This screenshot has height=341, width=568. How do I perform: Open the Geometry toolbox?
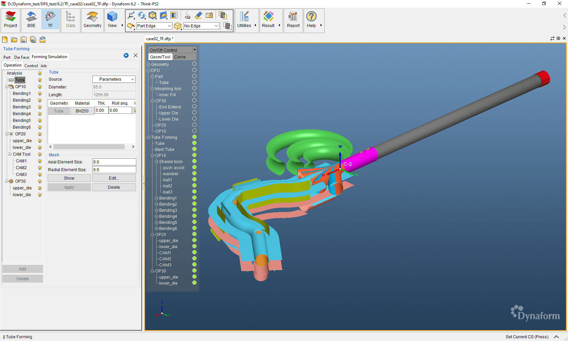(x=92, y=20)
